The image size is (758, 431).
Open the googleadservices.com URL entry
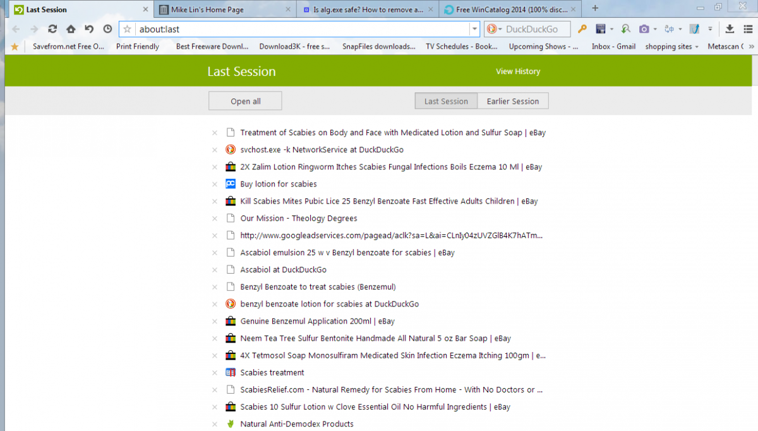392,236
